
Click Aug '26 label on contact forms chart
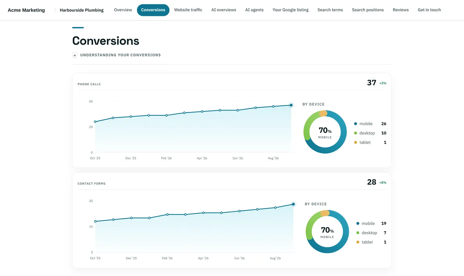tap(275, 258)
